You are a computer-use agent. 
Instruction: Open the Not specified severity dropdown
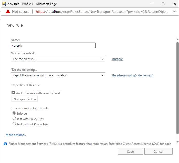coord(25,99)
